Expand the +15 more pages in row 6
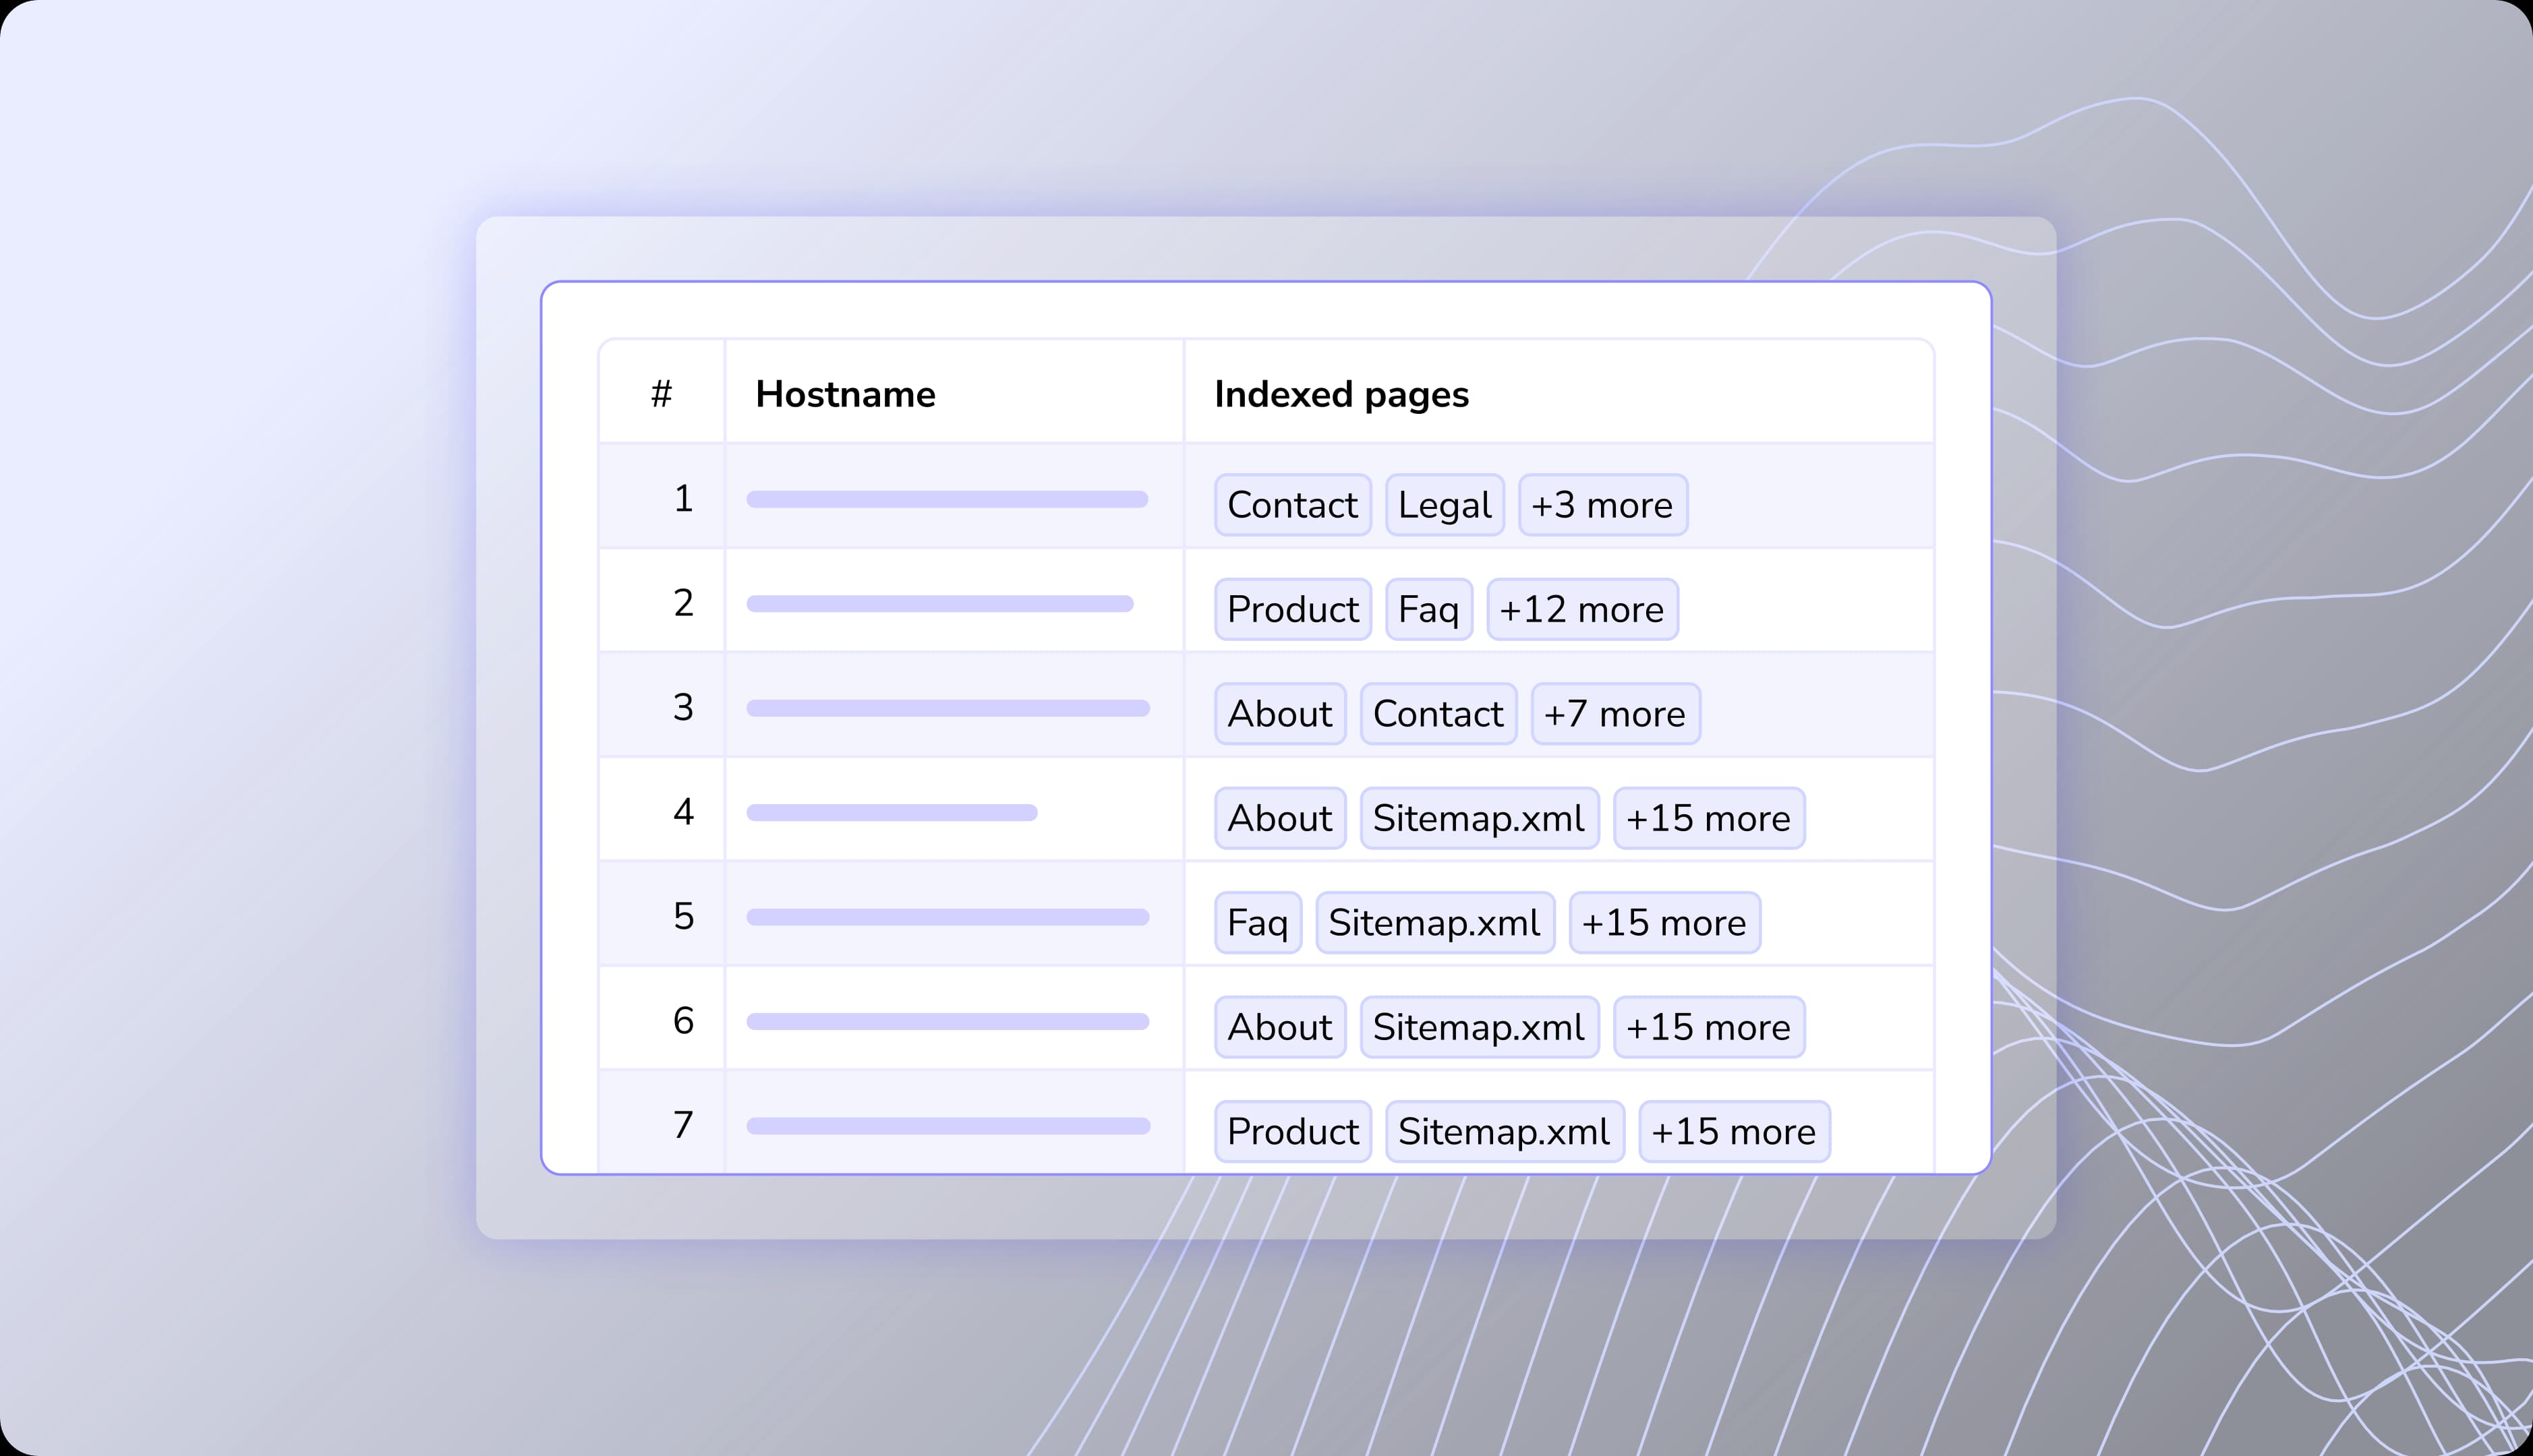The image size is (2533, 1456). coord(1708,1026)
